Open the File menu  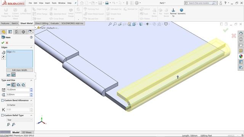[x=30, y=3]
